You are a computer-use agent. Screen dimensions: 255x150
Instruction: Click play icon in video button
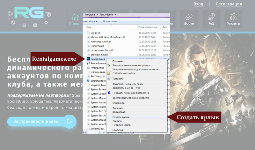click(x=69, y=122)
